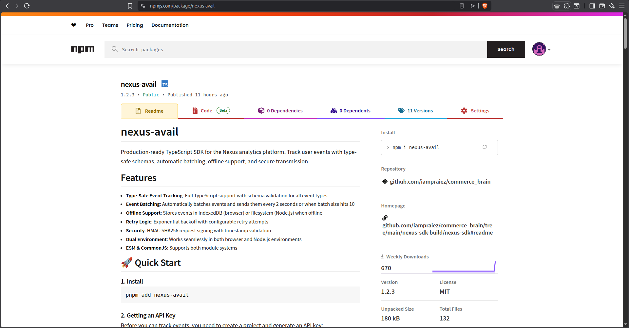Image resolution: width=629 pixels, height=328 pixels.
Task: Click the black heart icon in npm header
Action: [74, 25]
